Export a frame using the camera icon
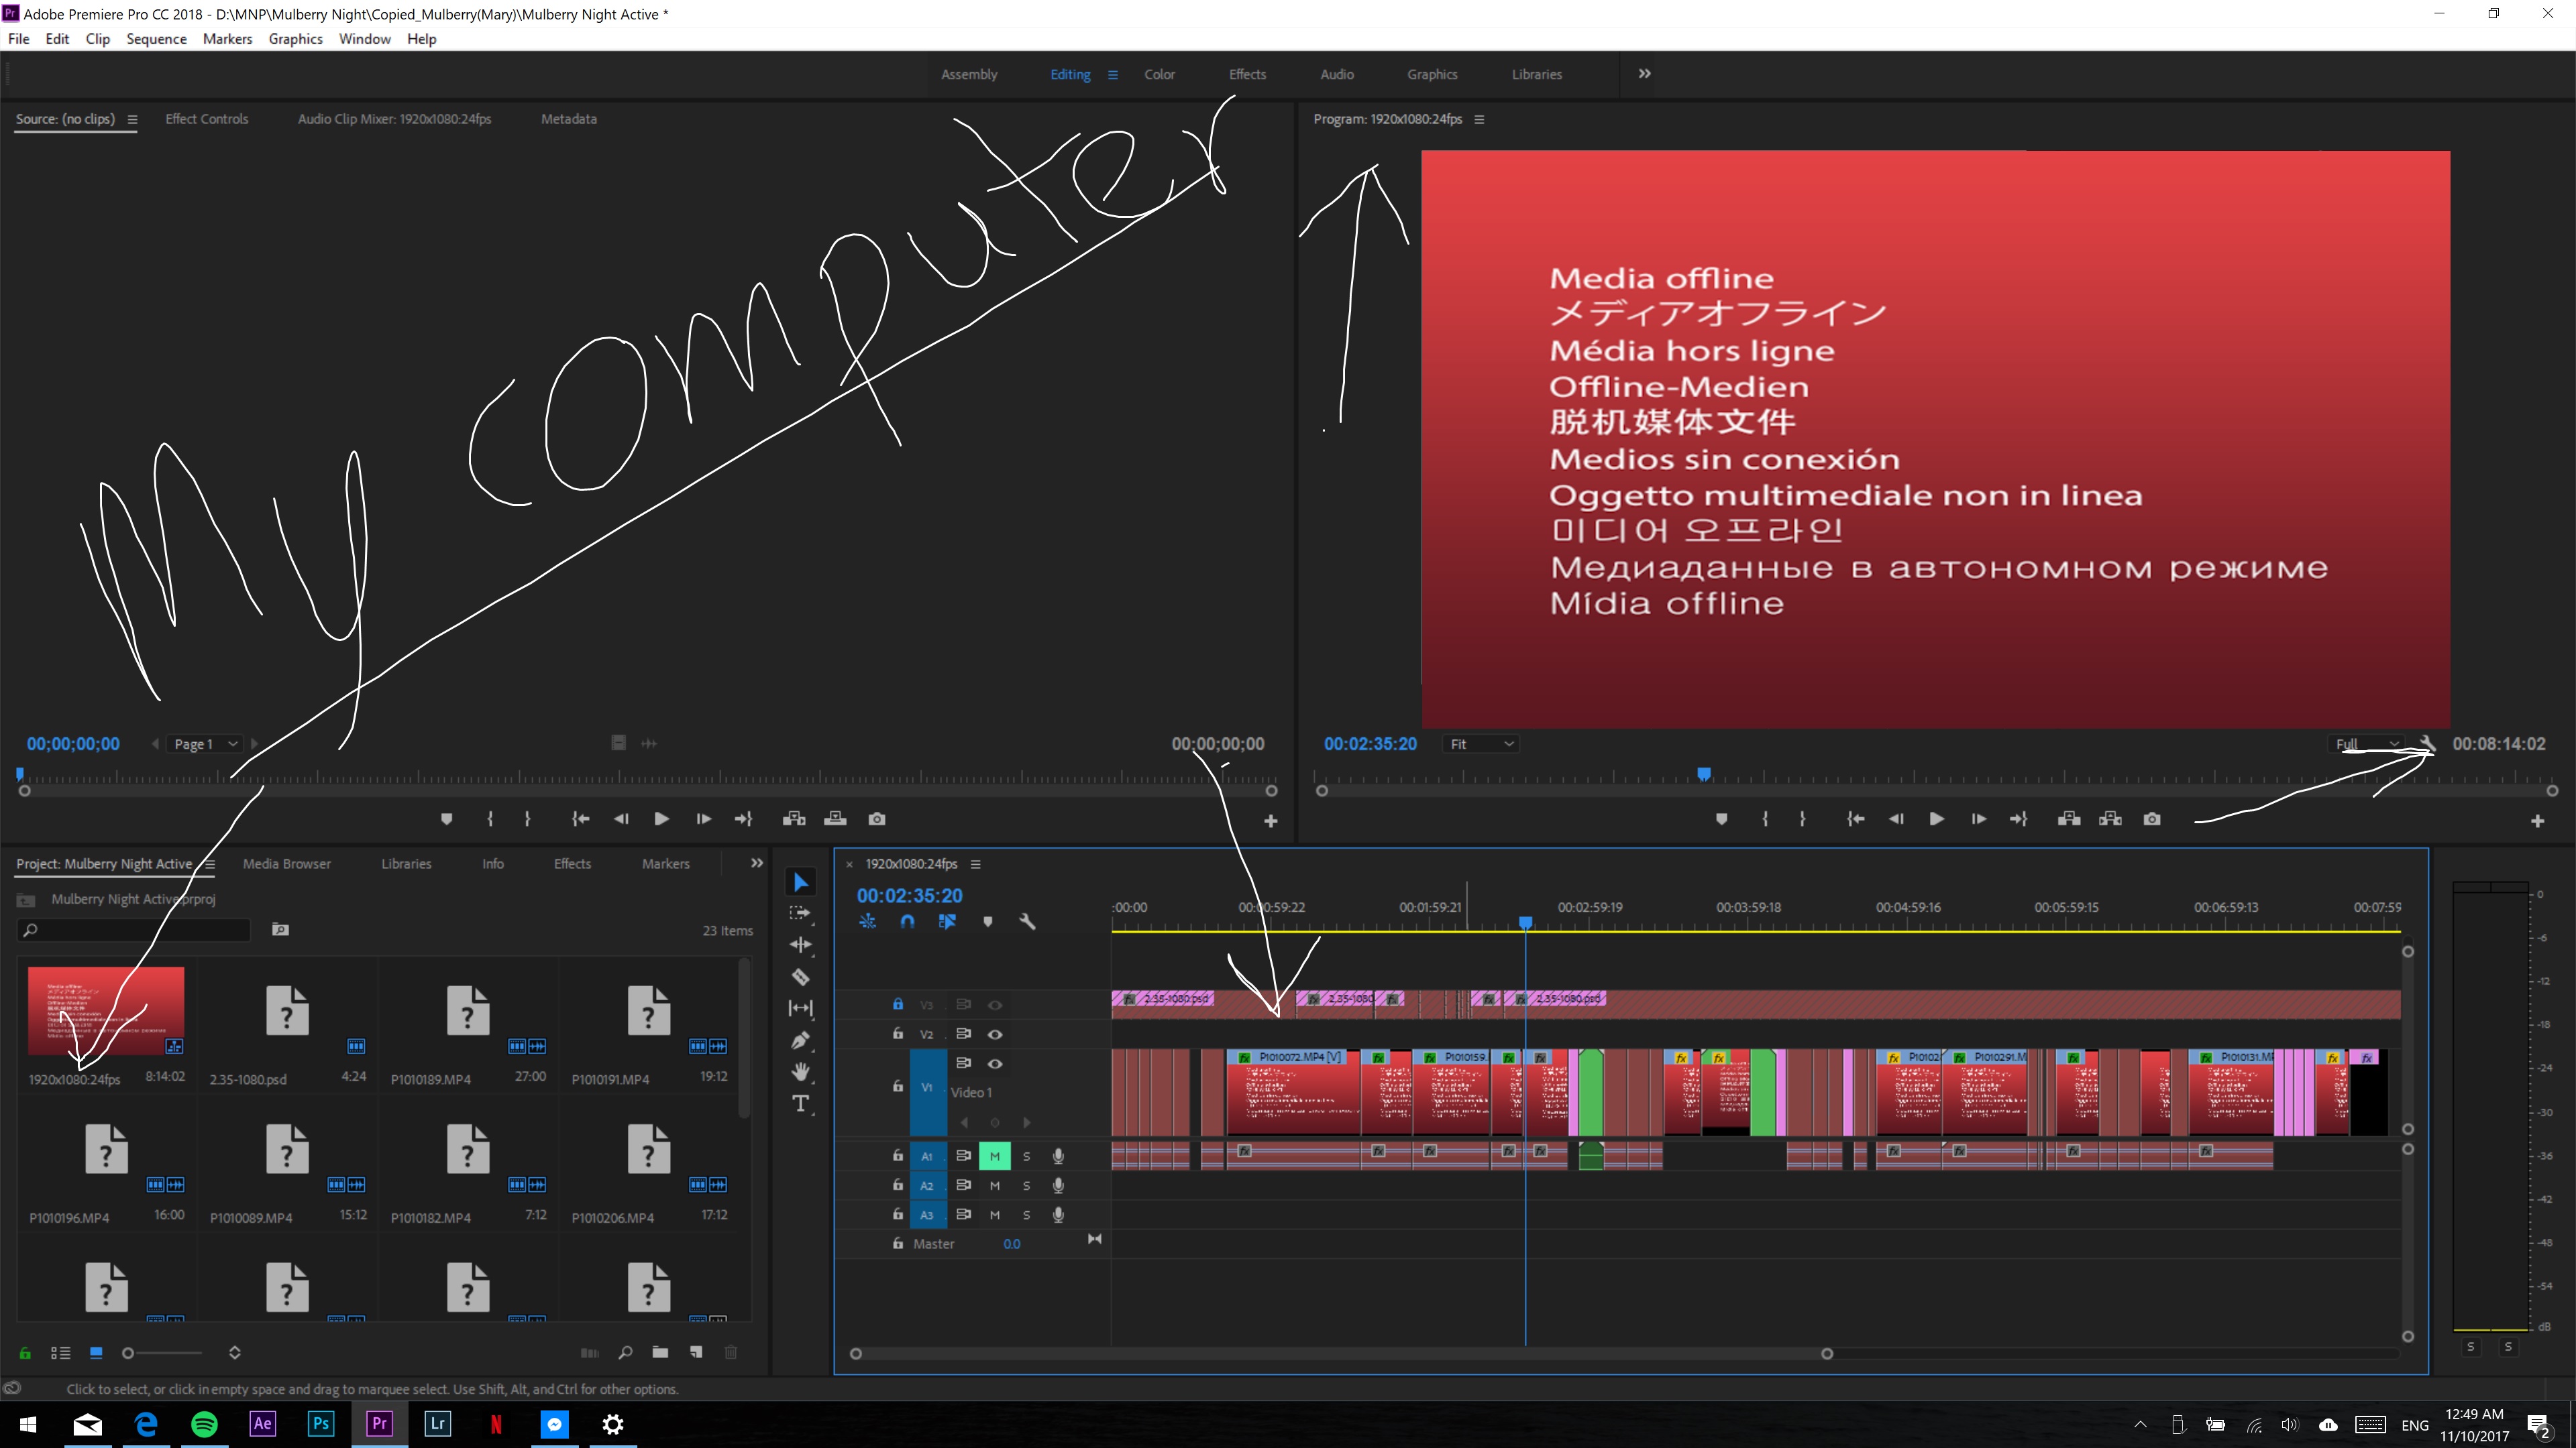Screen dimensions: 2576x1448 (x=2152, y=819)
